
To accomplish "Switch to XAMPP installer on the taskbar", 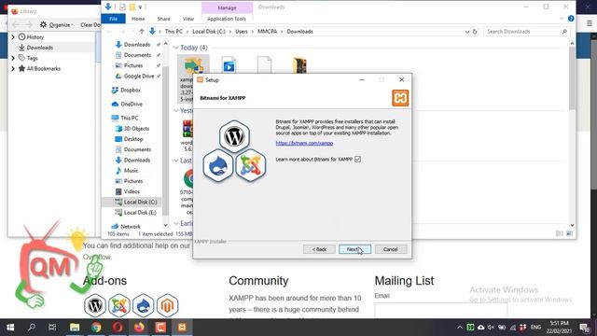I will (x=182, y=327).
